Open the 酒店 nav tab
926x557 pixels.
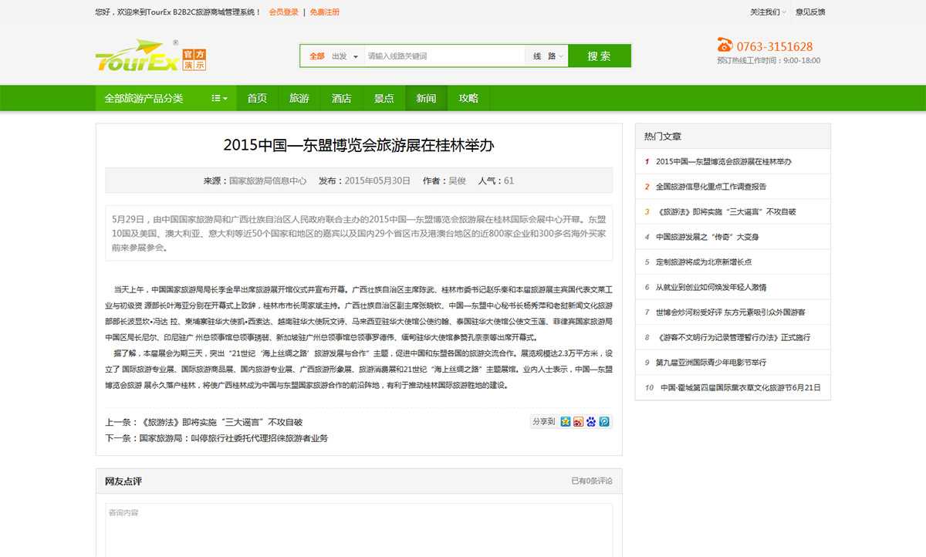coord(342,99)
